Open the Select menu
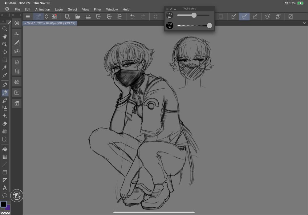 coord(72,10)
